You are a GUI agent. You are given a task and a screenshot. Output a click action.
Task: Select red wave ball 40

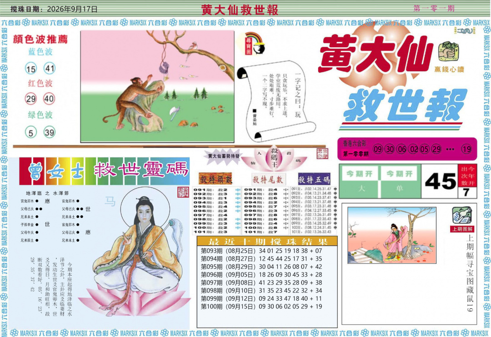[49, 99]
